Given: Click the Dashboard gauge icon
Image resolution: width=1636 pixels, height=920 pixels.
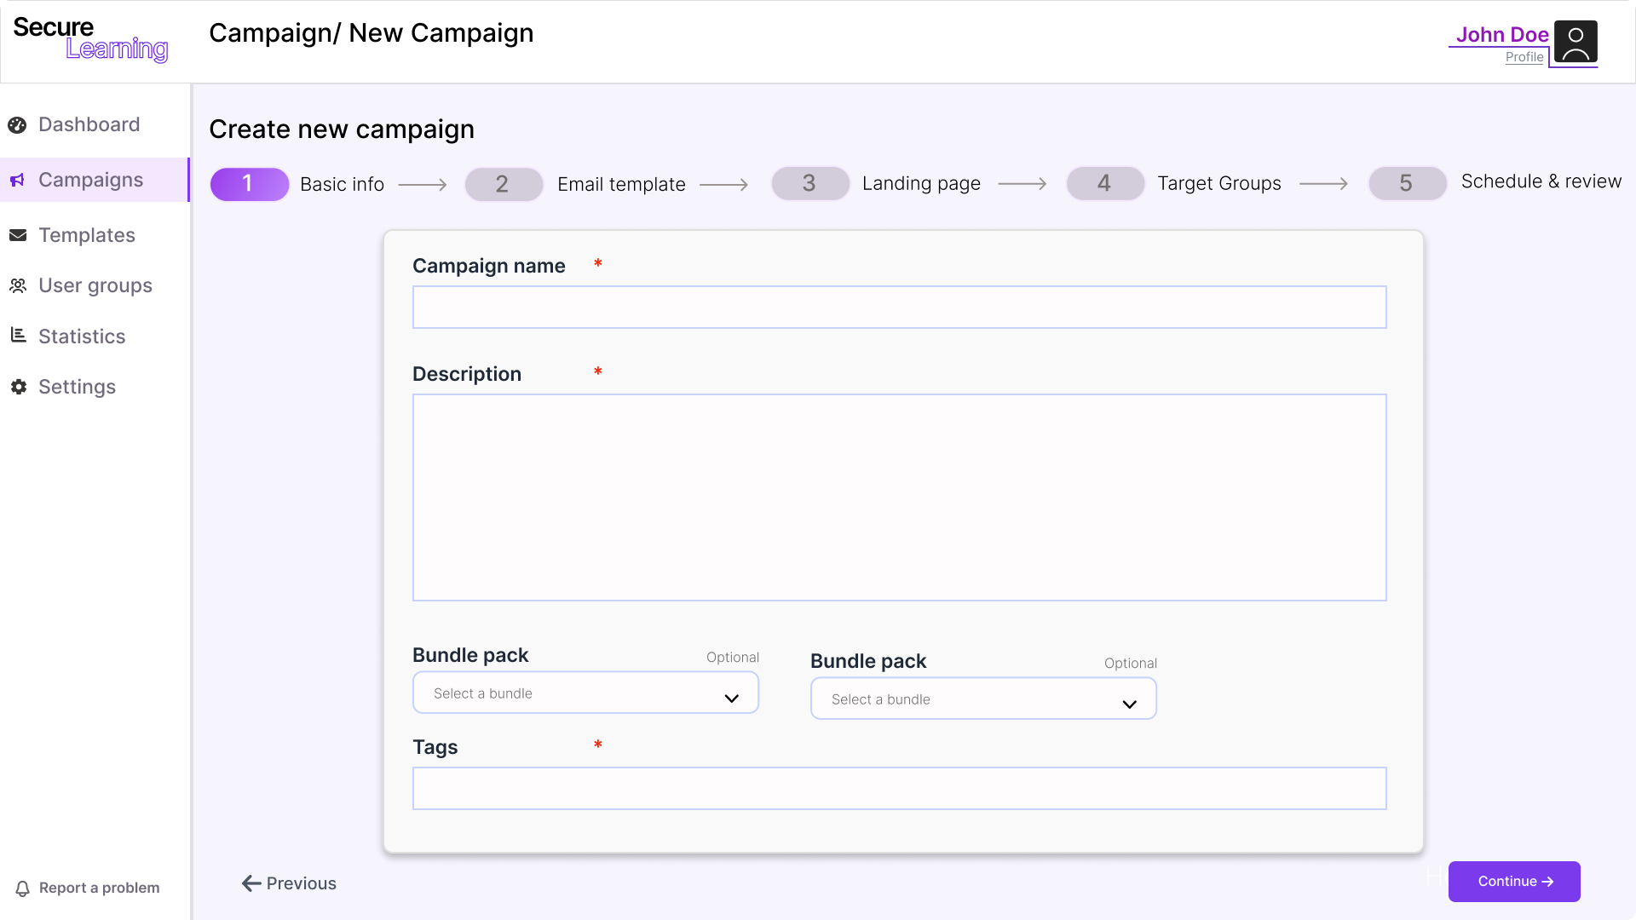Looking at the screenshot, I should pos(17,125).
